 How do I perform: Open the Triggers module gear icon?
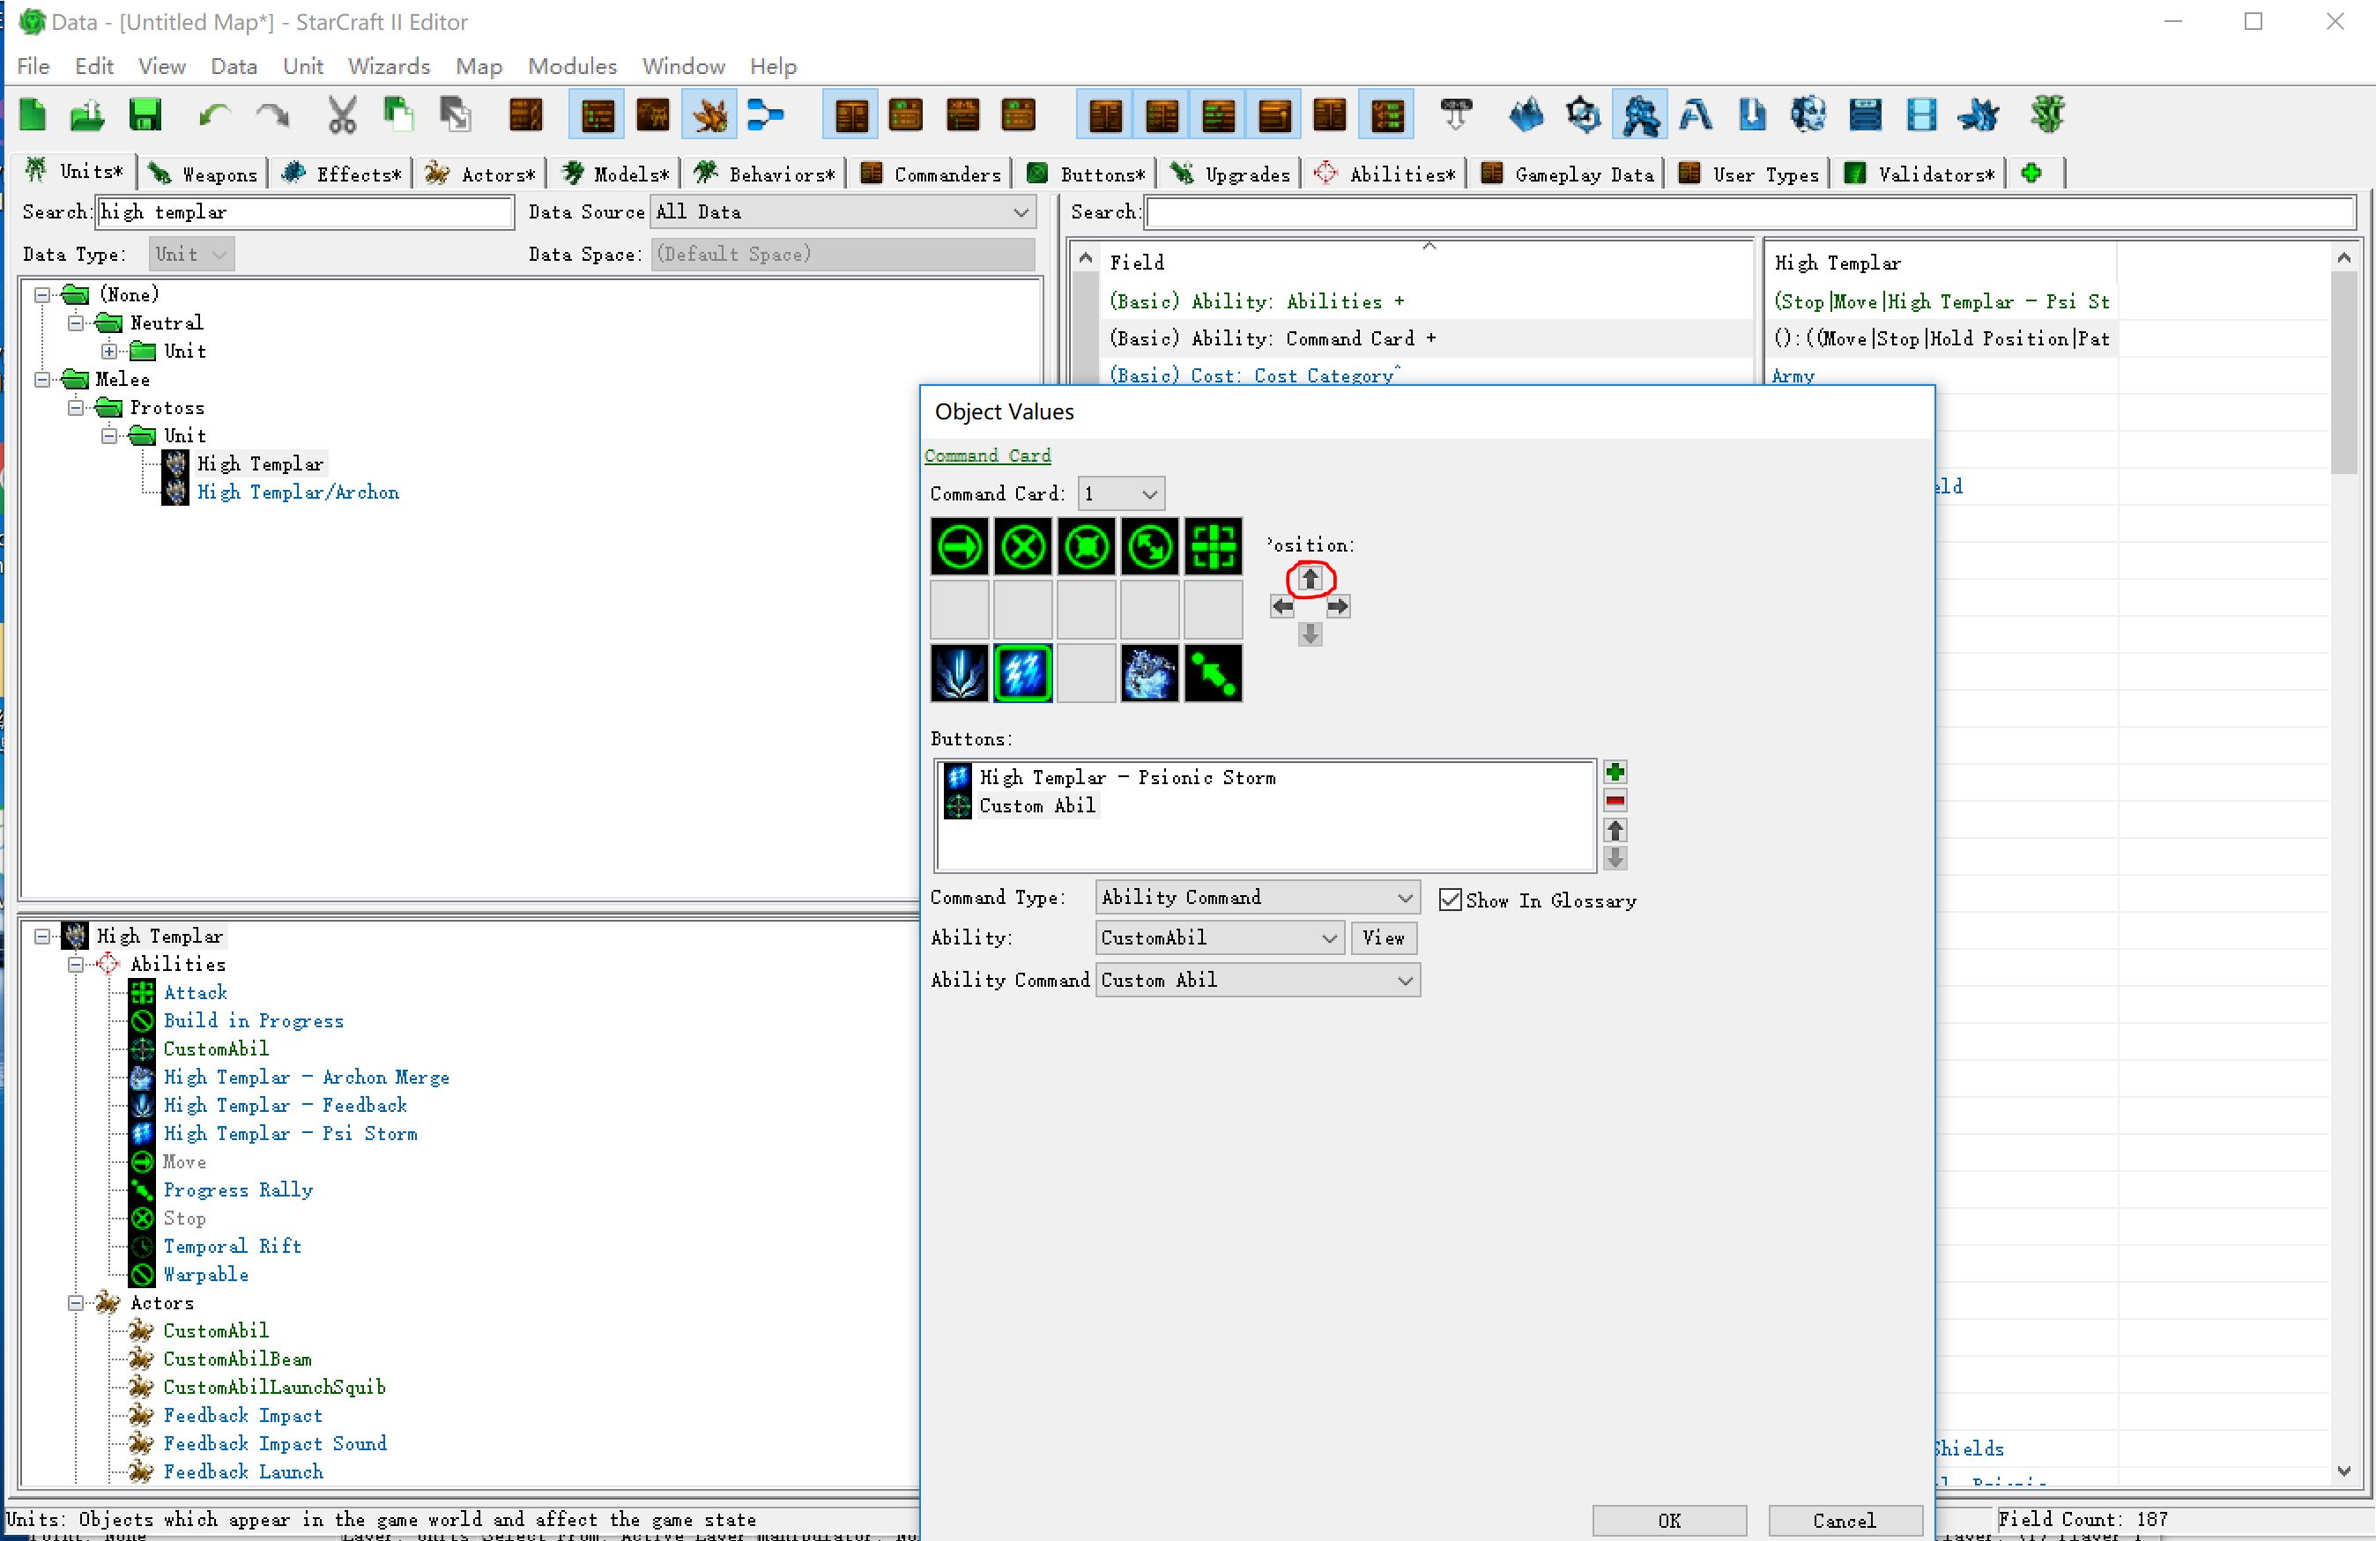coord(1584,115)
